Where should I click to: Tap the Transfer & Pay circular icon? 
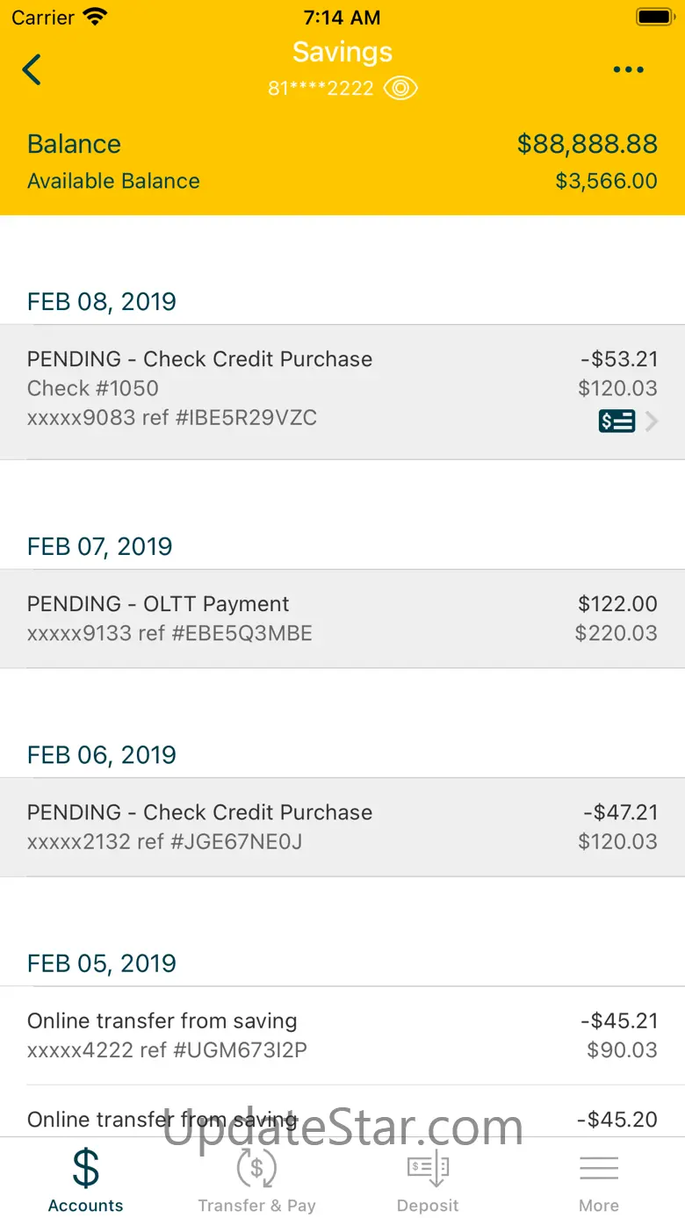coord(256,1169)
